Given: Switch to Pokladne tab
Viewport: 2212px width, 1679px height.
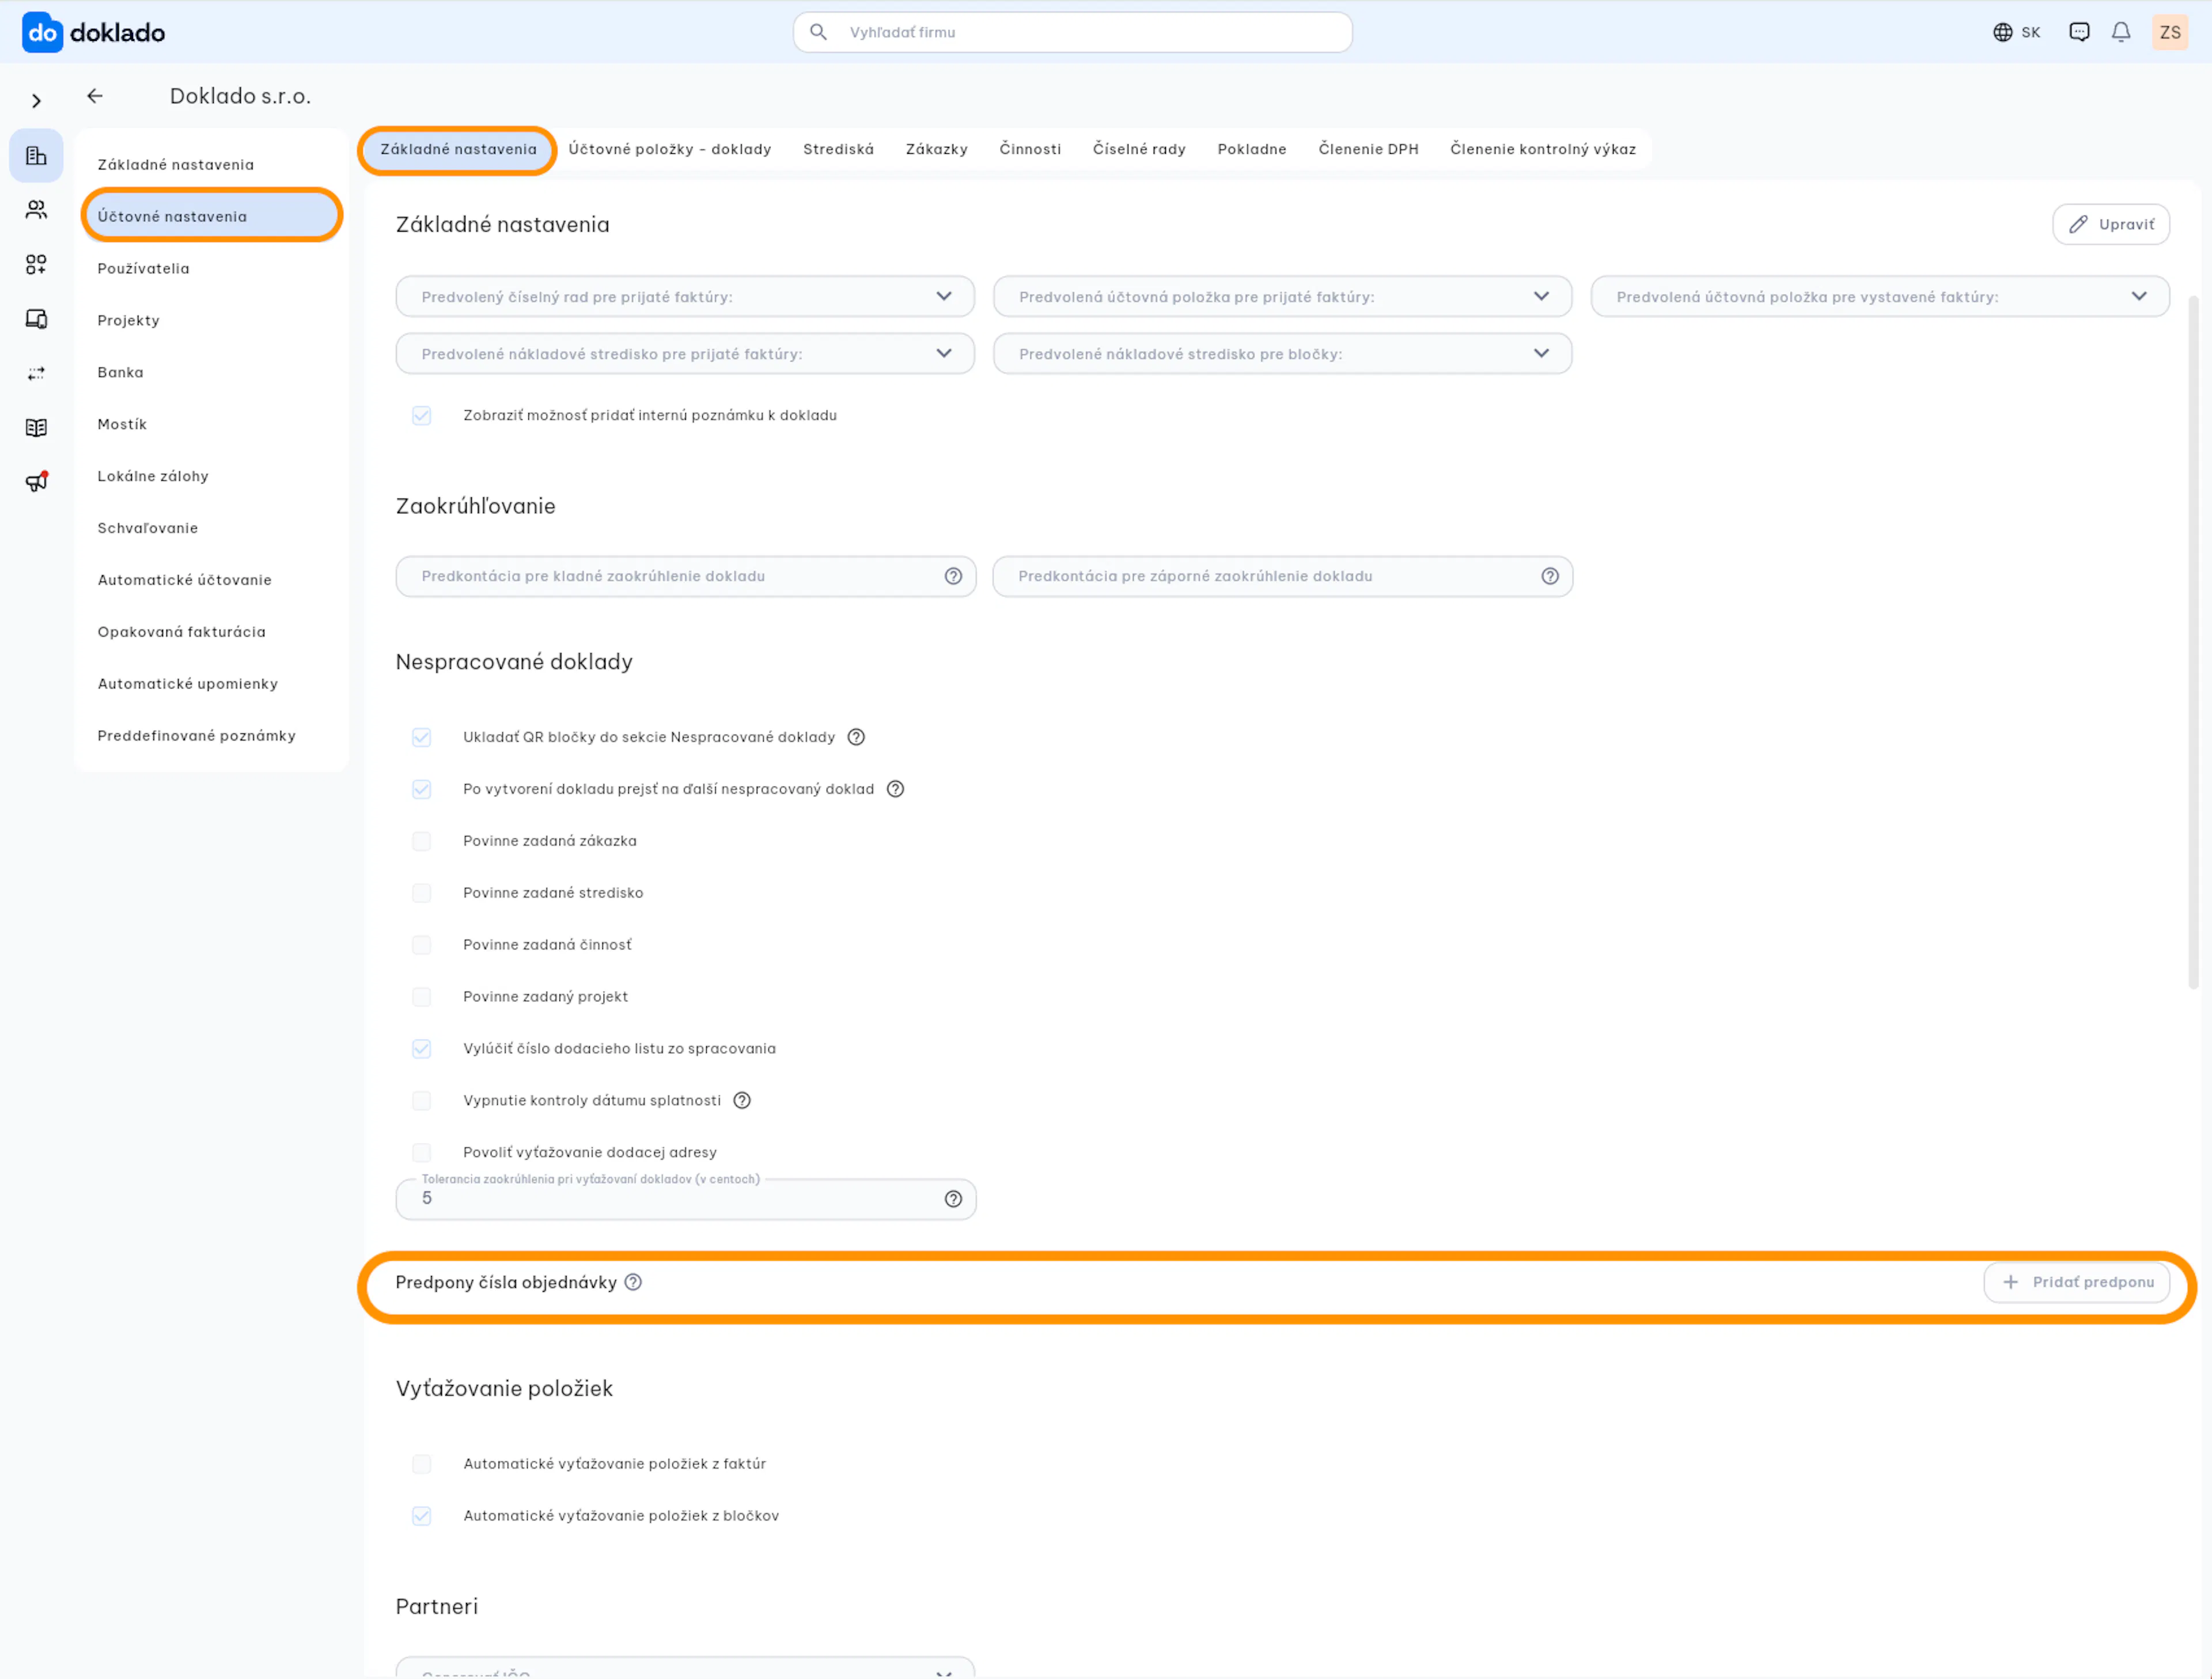Looking at the screenshot, I should (x=1252, y=149).
